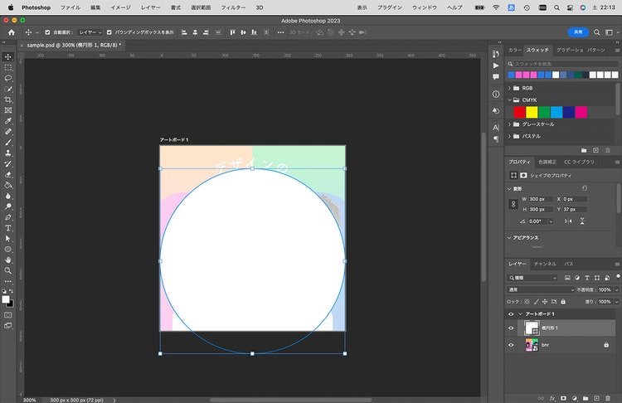Open the フィルター menu

pos(233,7)
